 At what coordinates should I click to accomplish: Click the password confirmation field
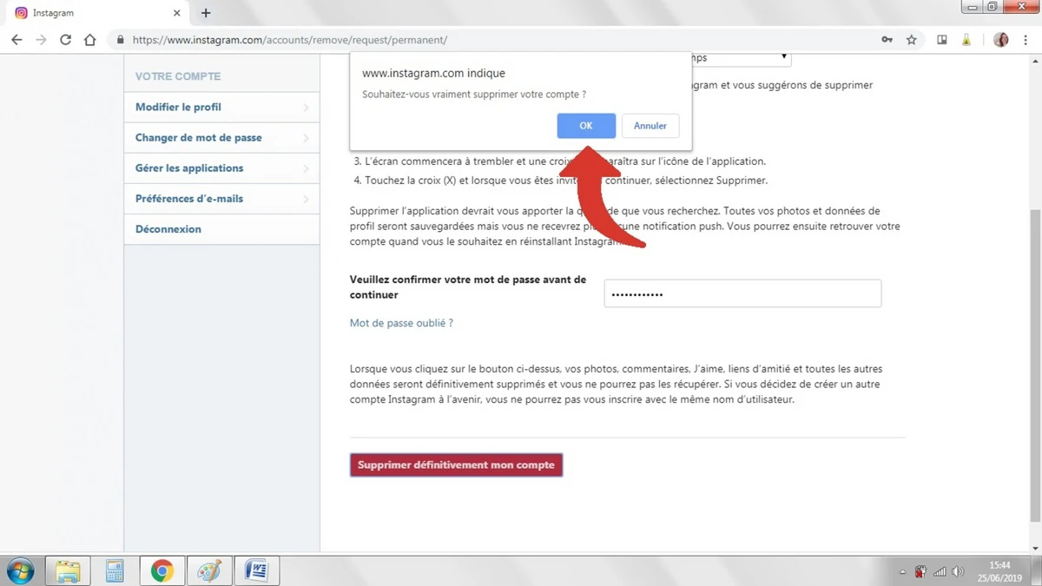point(742,294)
